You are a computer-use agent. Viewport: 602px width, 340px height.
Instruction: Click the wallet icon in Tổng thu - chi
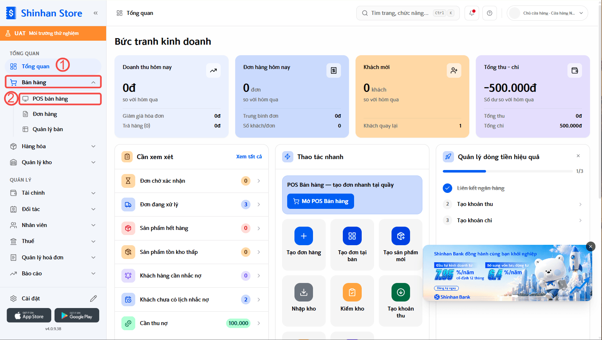point(575,70)
